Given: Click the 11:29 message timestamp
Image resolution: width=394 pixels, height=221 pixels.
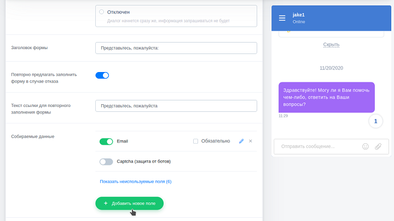Looking at the screenshot, I should 283,116.
